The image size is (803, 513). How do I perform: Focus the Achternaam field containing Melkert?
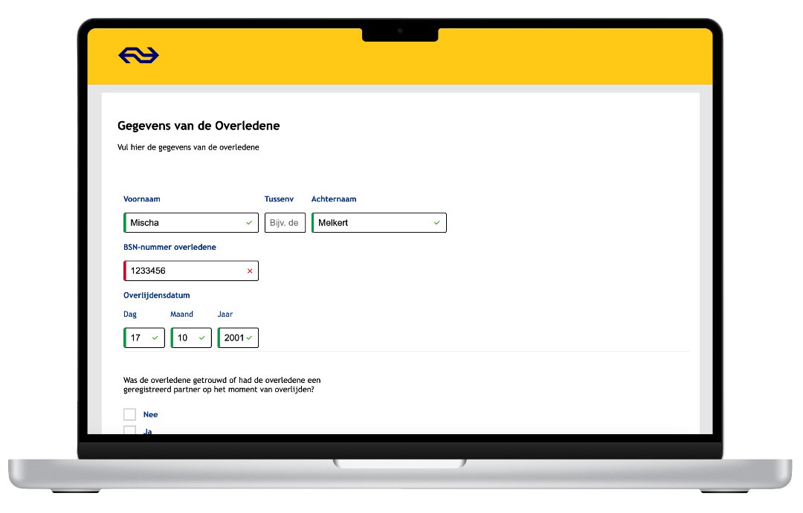pos(379,223)
